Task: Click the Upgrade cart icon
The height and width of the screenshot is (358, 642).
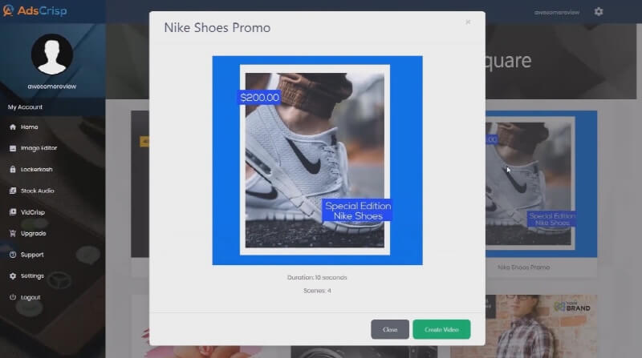Action: [x=13, y=233]
